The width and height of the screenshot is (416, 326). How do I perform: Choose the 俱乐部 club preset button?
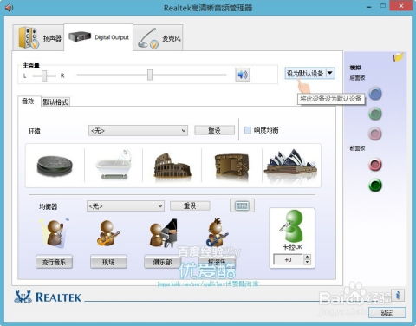pyautogui.click(x=162, y=262)
